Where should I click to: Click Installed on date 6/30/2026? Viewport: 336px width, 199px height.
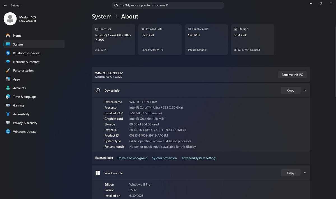pos(136,196)
